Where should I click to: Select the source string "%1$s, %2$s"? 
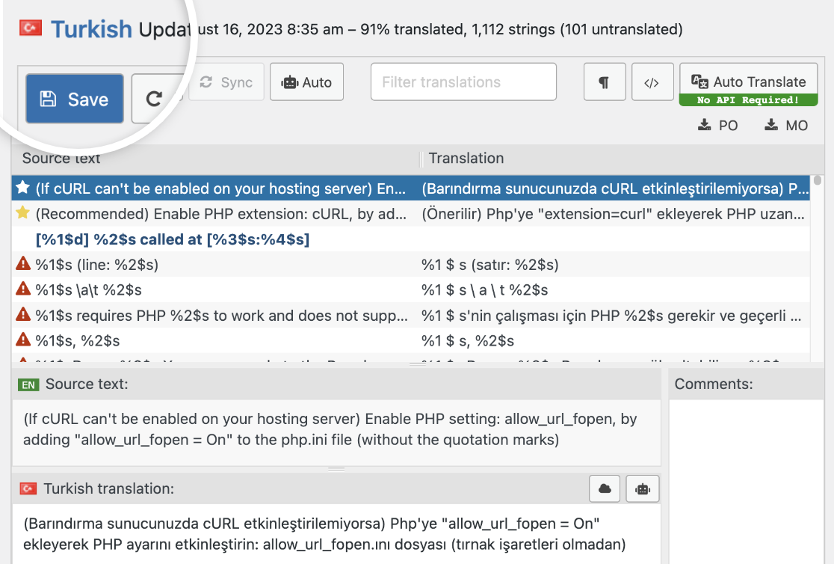[x=78, y=341]
